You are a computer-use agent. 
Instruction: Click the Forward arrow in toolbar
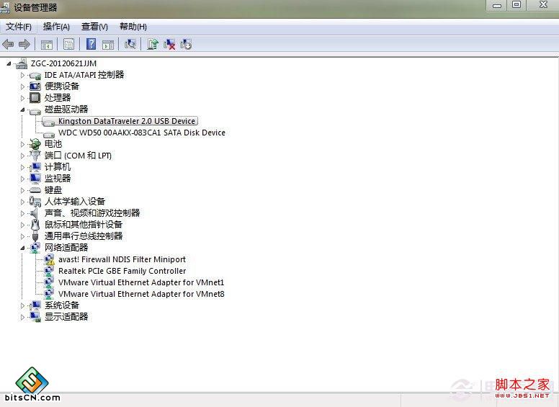[x=24, y=44]
